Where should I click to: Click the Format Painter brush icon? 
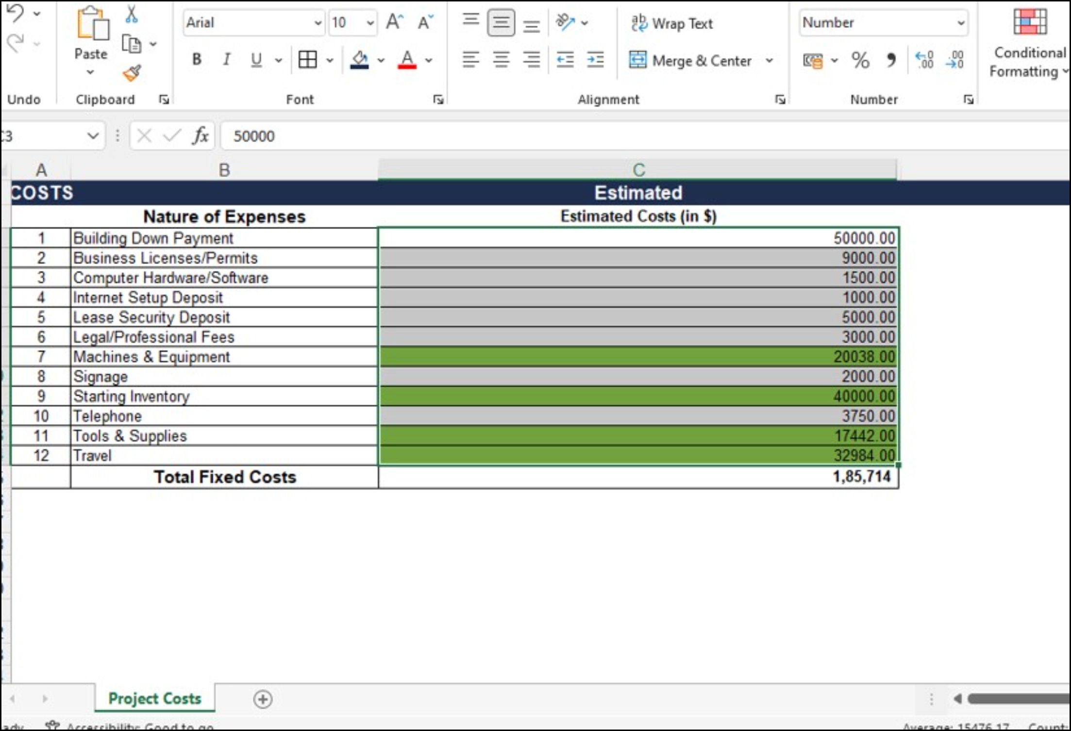point(132,73)
